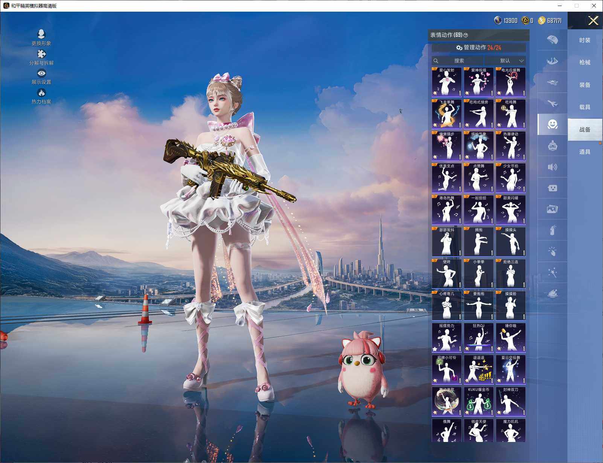
Task: Open the drone category icon
Action: tap(552, 82)
